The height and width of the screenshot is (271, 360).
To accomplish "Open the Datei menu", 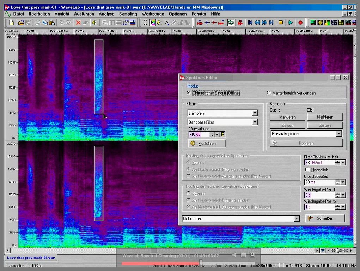I will tap(19, 14).
